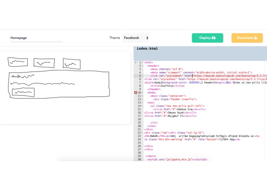Click the jquery script line 30 code
Image resolution: width=267 pixels, height=190 pixels.
(177, 160)
